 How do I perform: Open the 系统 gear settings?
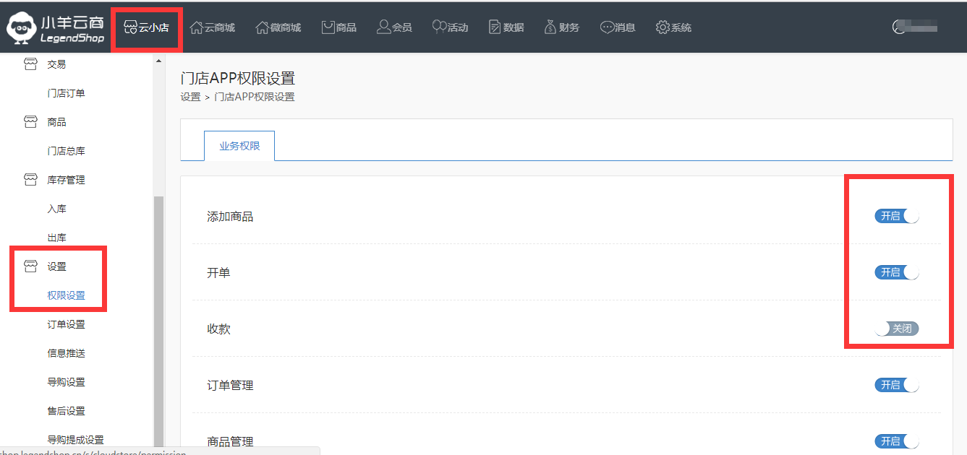coord(673,27)
